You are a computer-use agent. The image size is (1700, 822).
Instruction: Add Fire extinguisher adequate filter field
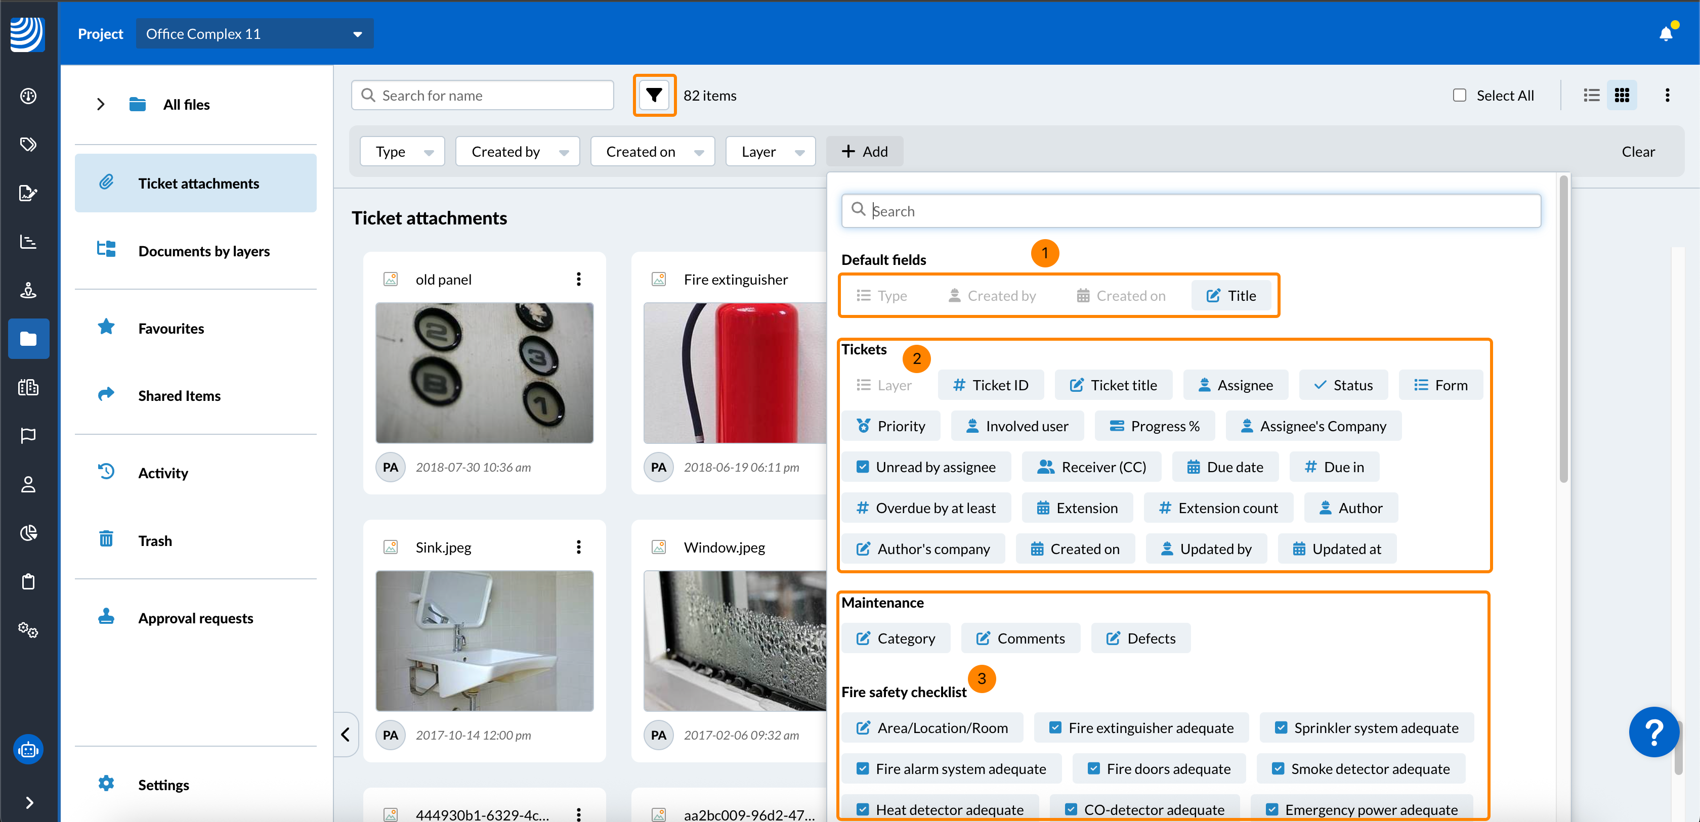point(1141,728)
